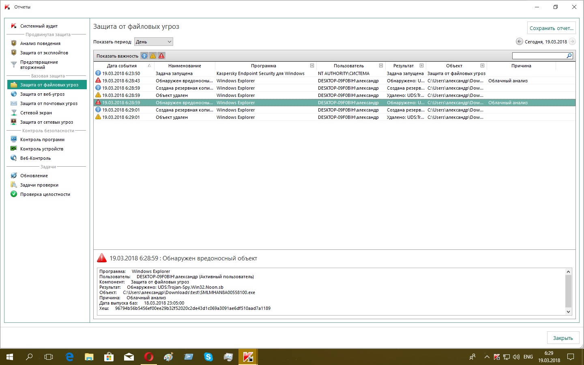Select the 6:29:01 Объект удален row

click(x=335, y=117)
